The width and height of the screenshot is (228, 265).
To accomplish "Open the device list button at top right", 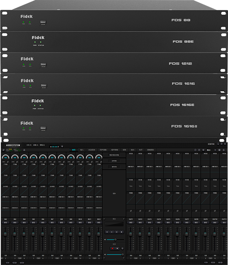I will click(x=211, y=144).
